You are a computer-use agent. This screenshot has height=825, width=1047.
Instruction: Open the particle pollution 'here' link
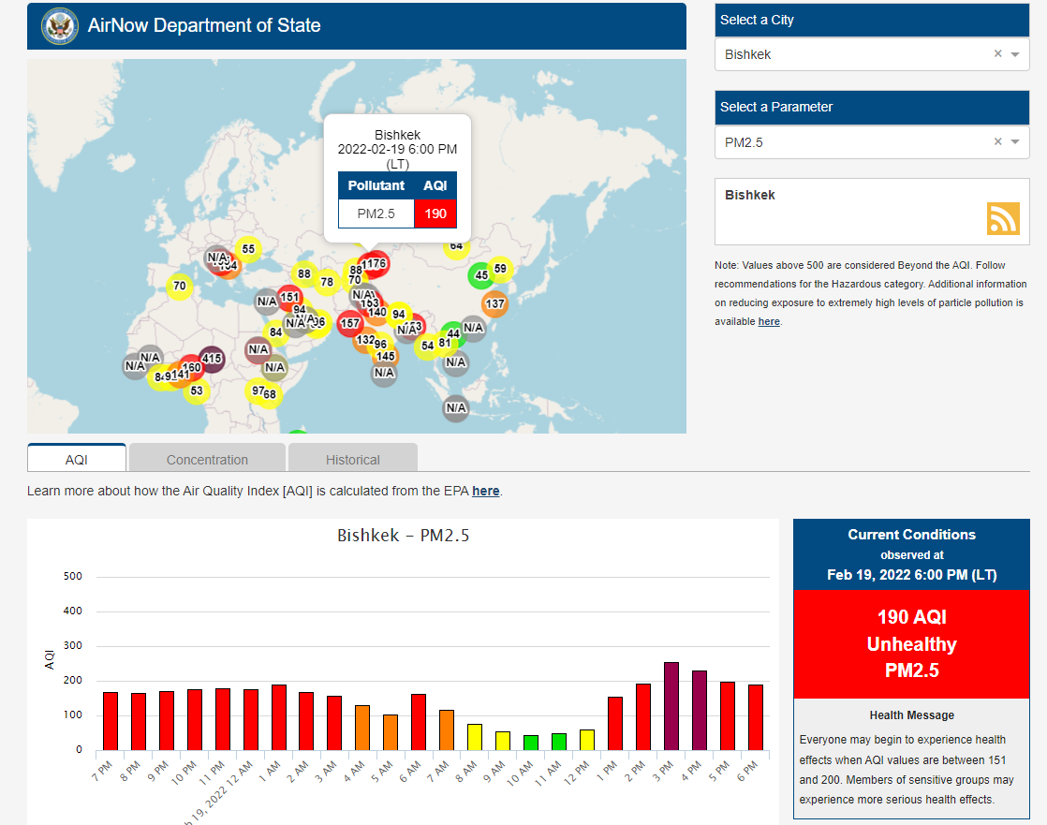[768, 321]
